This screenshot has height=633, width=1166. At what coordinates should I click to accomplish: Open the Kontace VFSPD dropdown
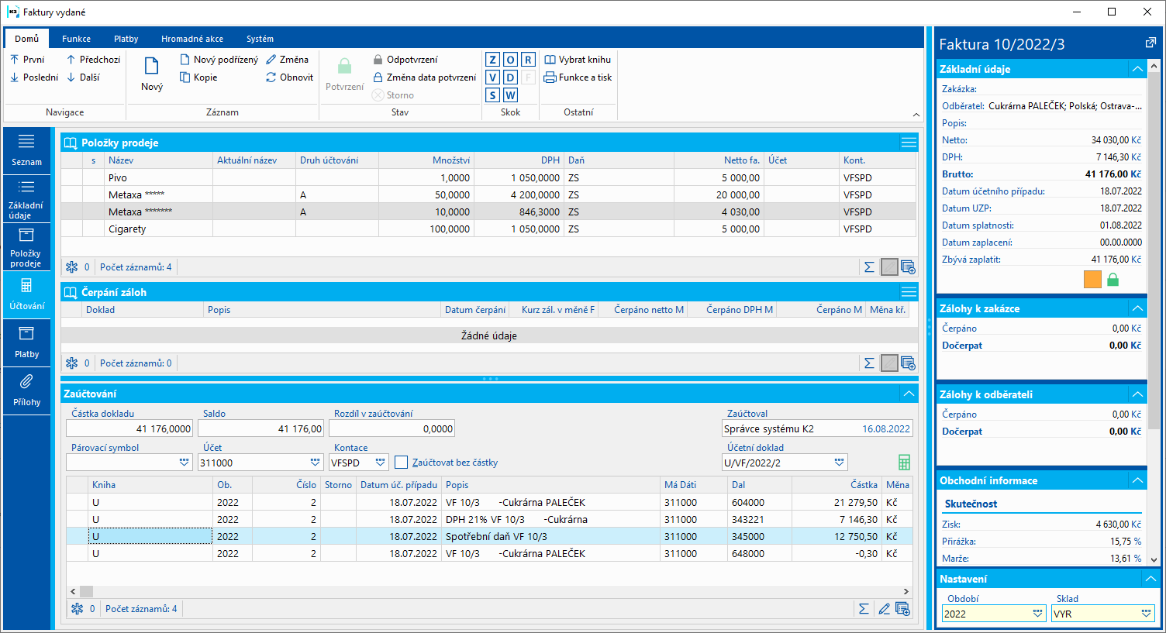pos(381,463)
